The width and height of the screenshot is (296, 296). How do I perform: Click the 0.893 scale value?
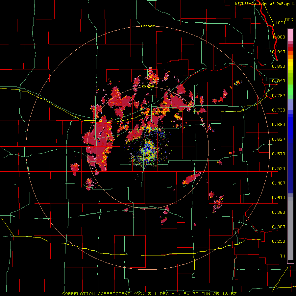point(279,66)
